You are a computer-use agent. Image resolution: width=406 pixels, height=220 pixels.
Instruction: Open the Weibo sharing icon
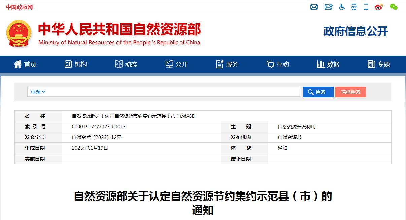coord(378,7)
